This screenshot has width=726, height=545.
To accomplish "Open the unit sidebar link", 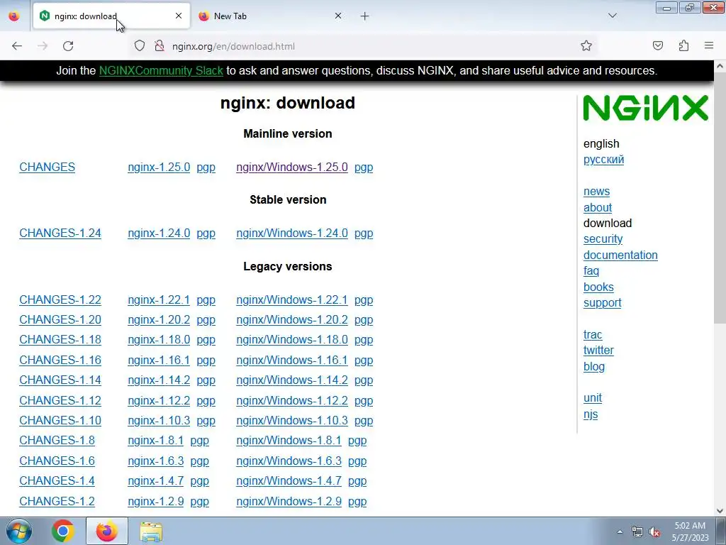I will 593,398.
